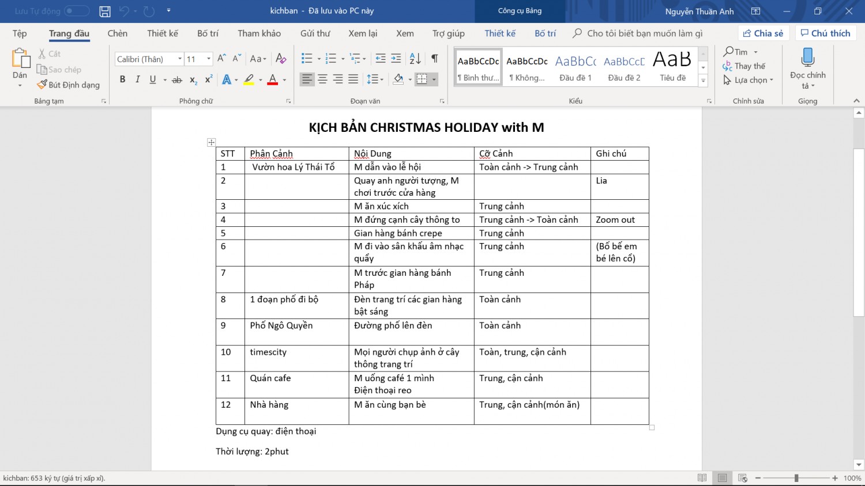
Task: Click the Dán paste icon
Action: pyautogui.click(x=20, y=59)
